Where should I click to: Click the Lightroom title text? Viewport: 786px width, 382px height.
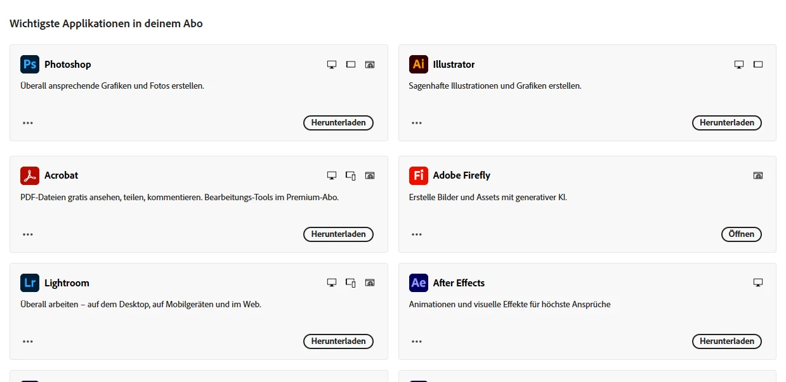pyautogui.click(x=67, y=283)
